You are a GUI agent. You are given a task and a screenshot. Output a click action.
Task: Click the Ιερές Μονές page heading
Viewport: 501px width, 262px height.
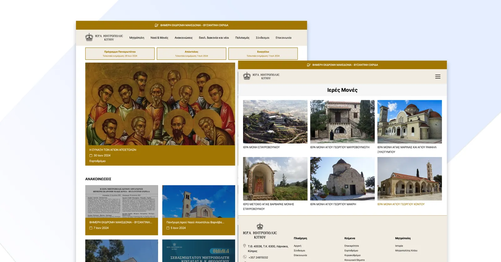[342, 90]
